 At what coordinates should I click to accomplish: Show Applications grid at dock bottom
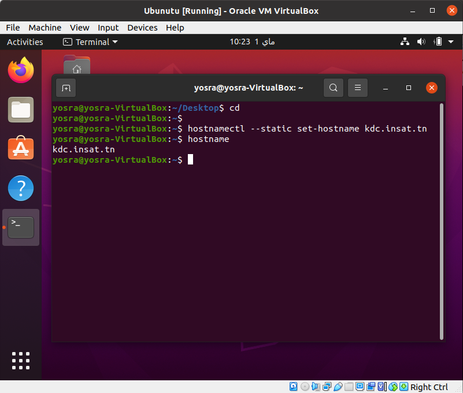pos(21,361)
